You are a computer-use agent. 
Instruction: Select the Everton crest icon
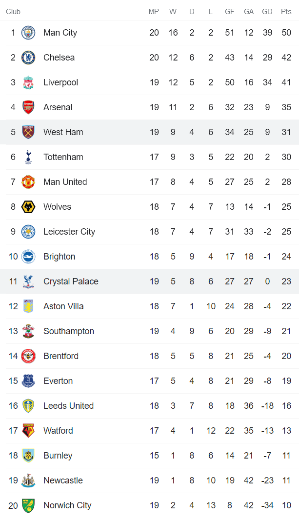click(28, 381)
